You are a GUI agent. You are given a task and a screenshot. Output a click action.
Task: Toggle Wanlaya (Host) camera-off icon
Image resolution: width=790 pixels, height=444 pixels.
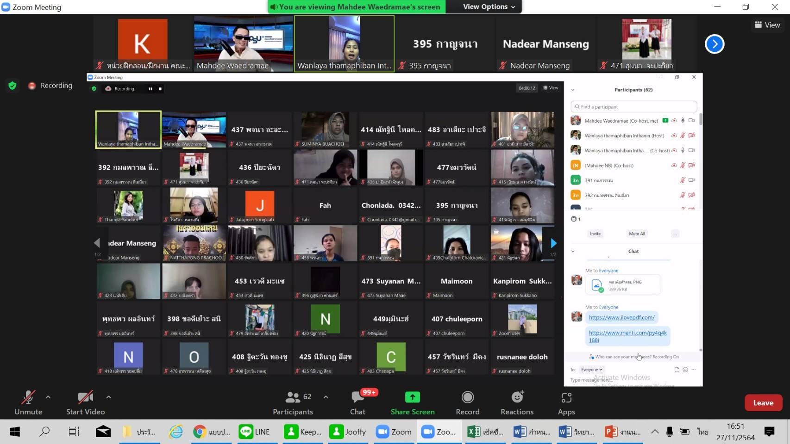[x=691, y=136]
